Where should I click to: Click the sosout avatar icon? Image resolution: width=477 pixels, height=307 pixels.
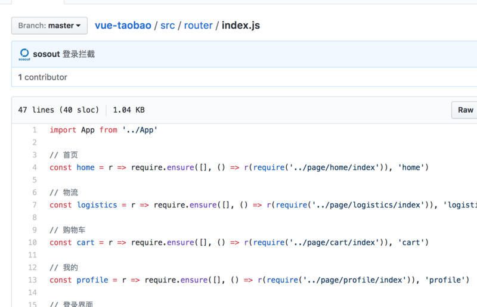click(24, 54)
